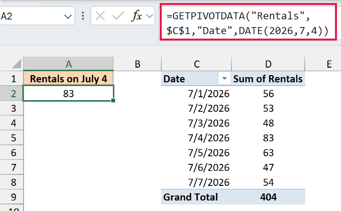
Task: Click cell A2 showing 83
Action: coord(68,94)
